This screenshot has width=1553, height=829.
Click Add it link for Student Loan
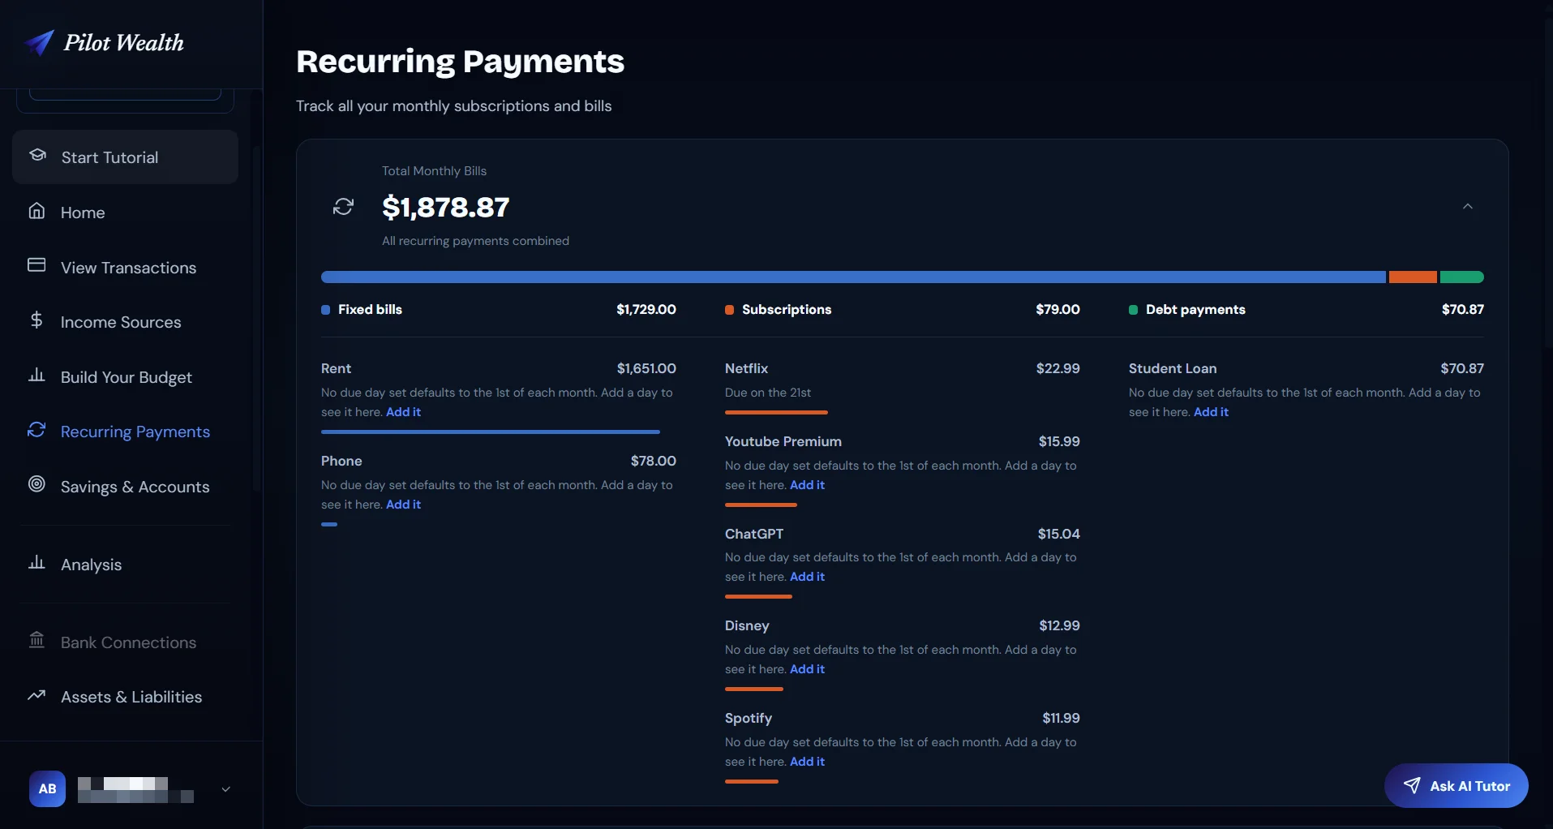[x=1211, y=412]
